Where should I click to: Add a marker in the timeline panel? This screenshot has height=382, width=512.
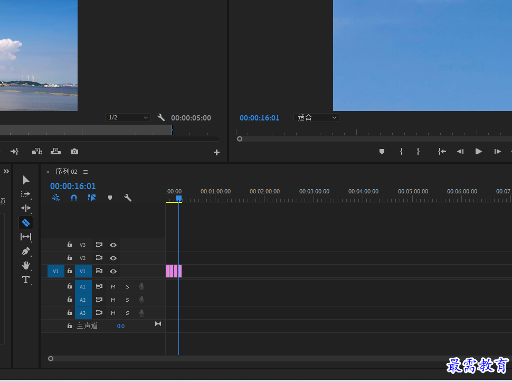point(110,198)
